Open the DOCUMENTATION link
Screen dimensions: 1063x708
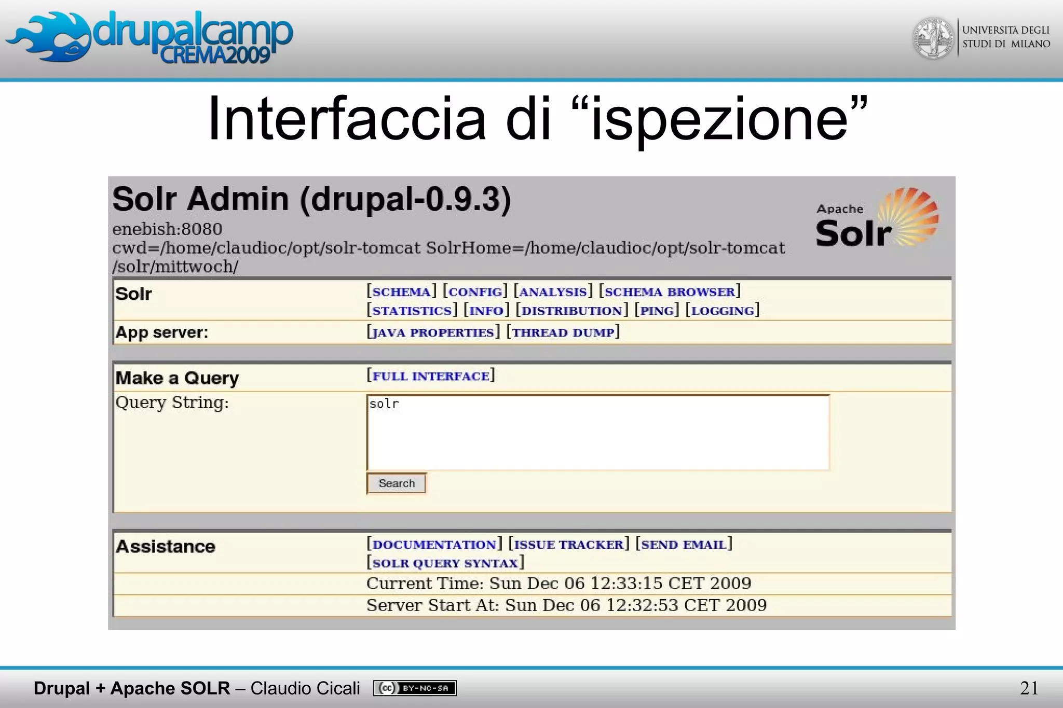click(434, 545)
